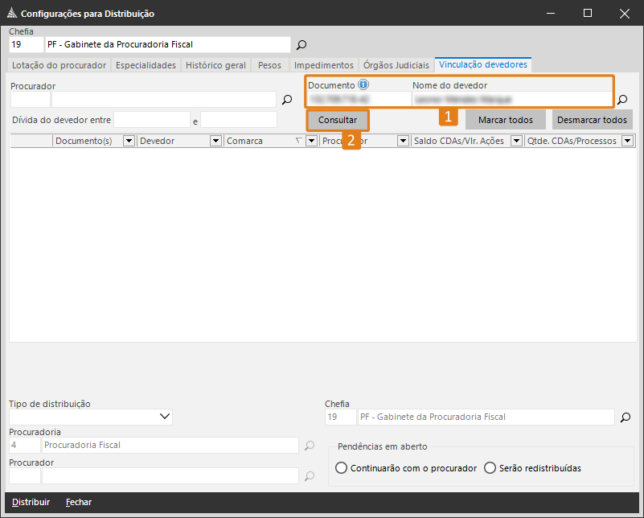Expand the Tipo de distribuição dropdown
Viewport: 644px width, 518px height.
[165, 417]
